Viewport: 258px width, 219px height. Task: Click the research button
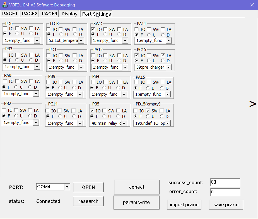[x=88, y=201]
